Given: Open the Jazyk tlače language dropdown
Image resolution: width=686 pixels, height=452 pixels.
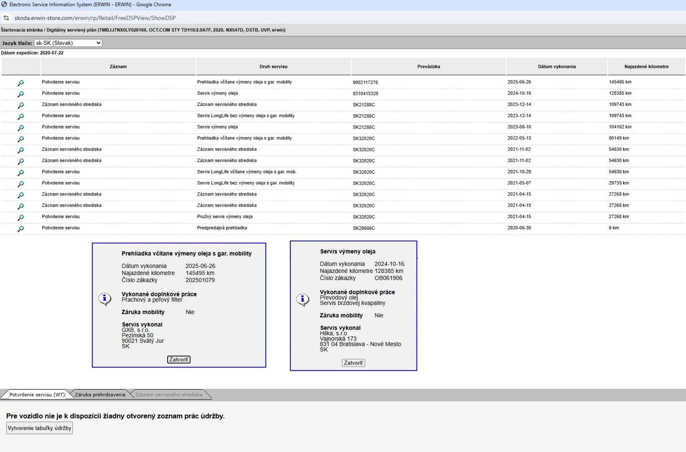Looking at the screenshot, I should point(68,43).
